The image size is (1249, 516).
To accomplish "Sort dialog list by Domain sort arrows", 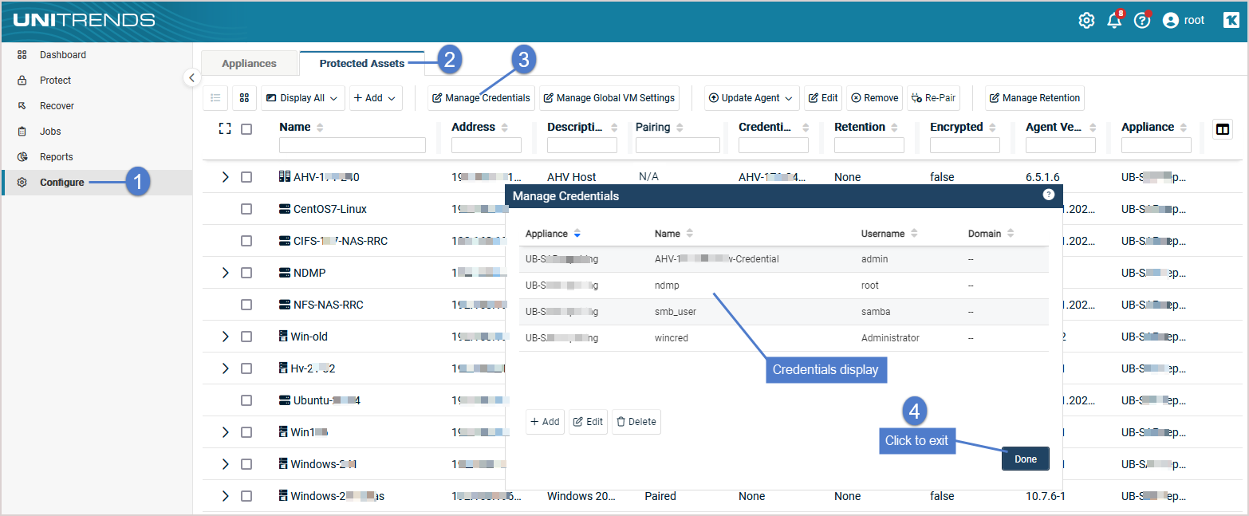I will coord(1011,234).
